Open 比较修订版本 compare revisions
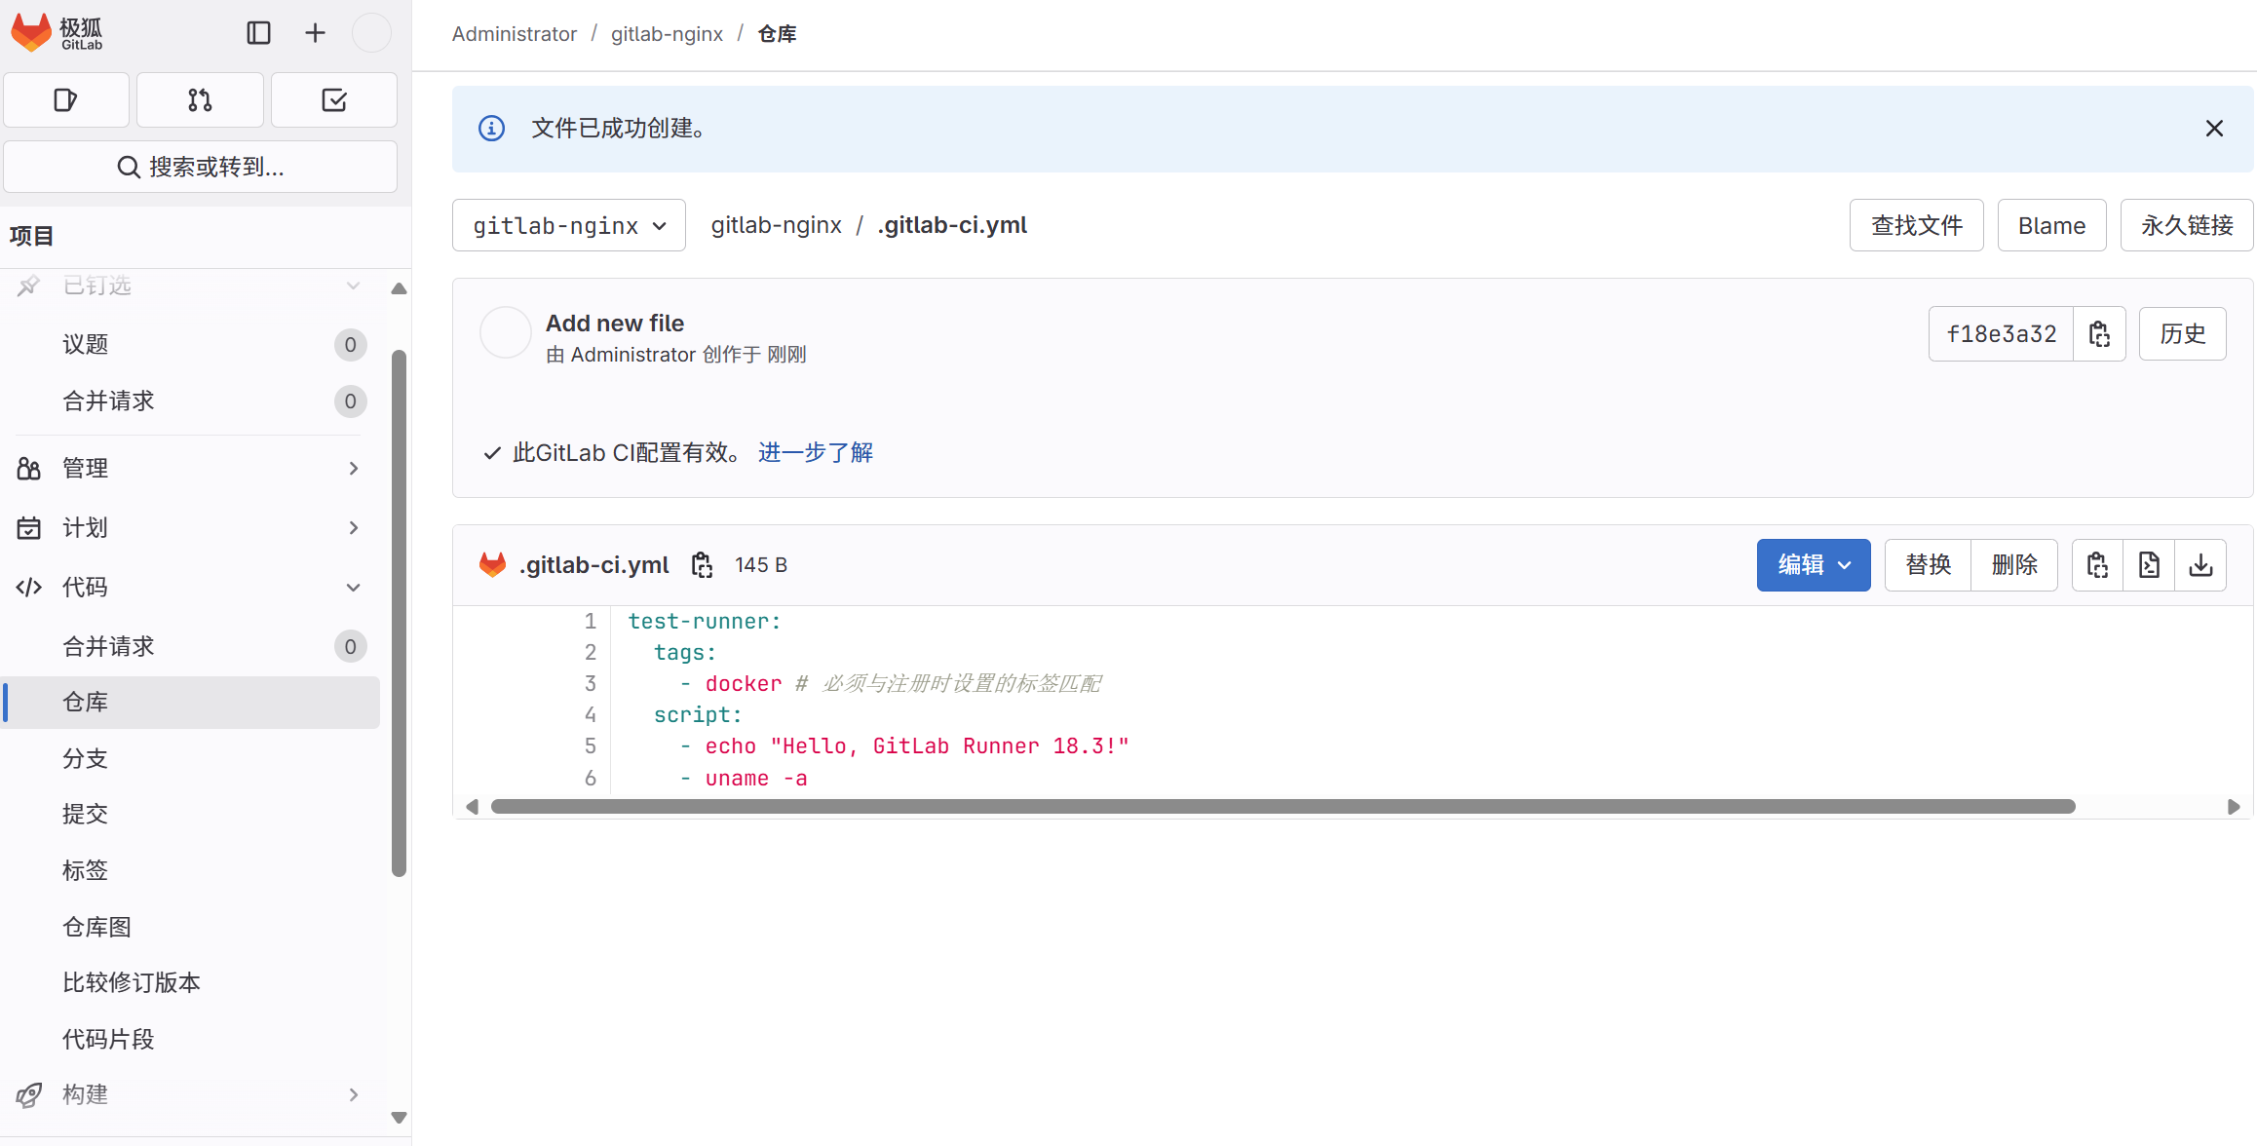Image resolution: width=2257 pixels, height=1146 pixels. point(191,983)
